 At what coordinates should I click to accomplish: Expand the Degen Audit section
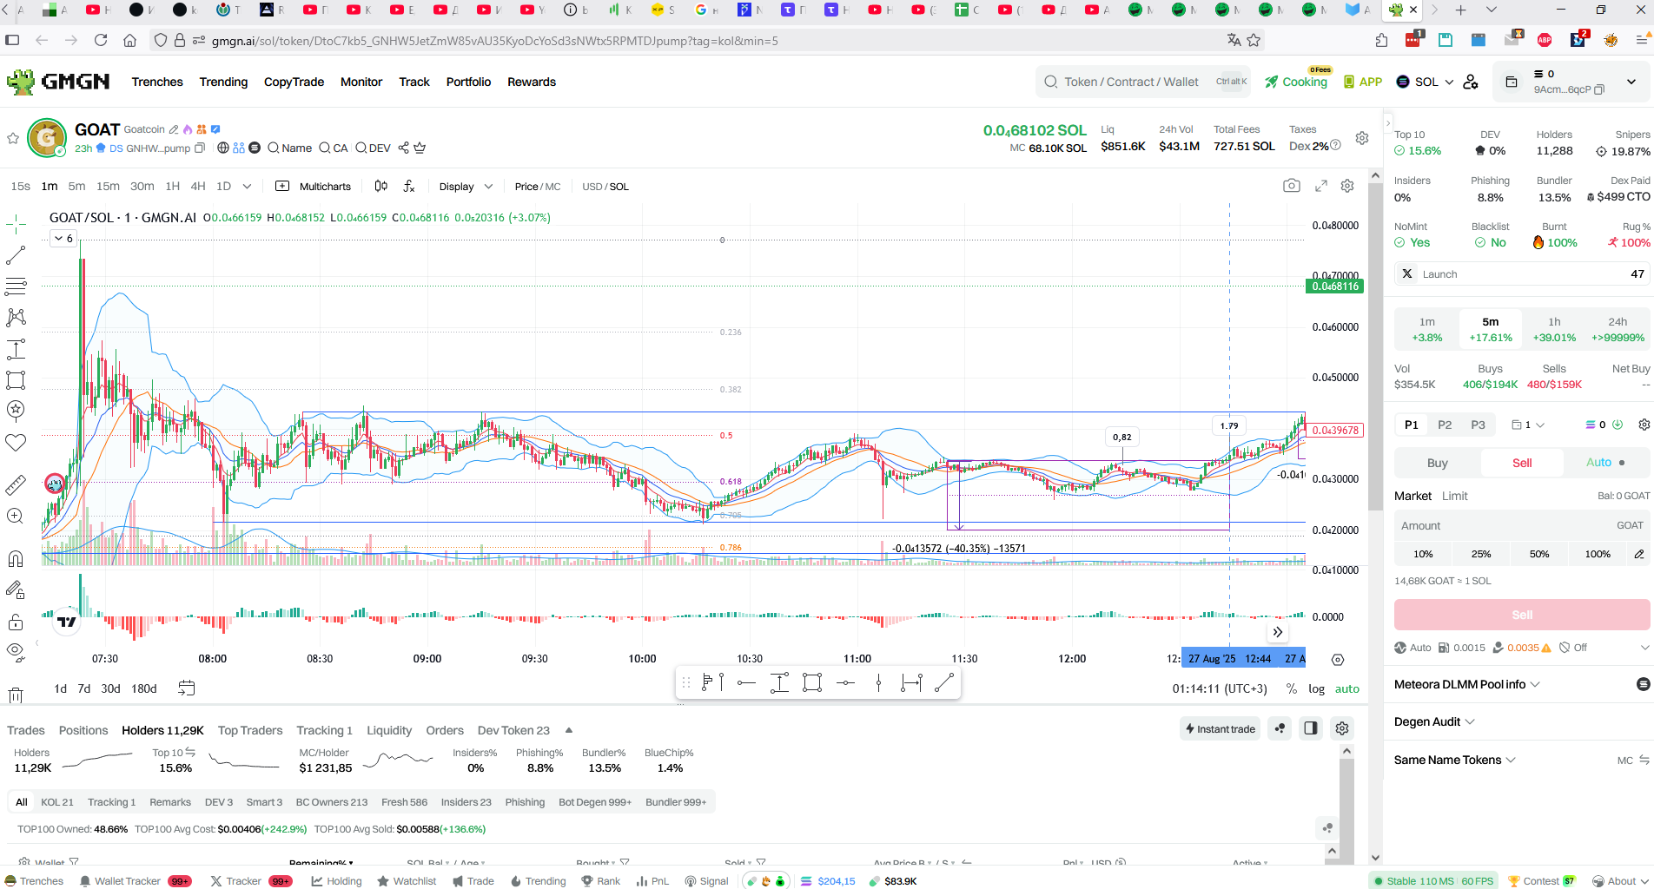tap(1434, 721)
